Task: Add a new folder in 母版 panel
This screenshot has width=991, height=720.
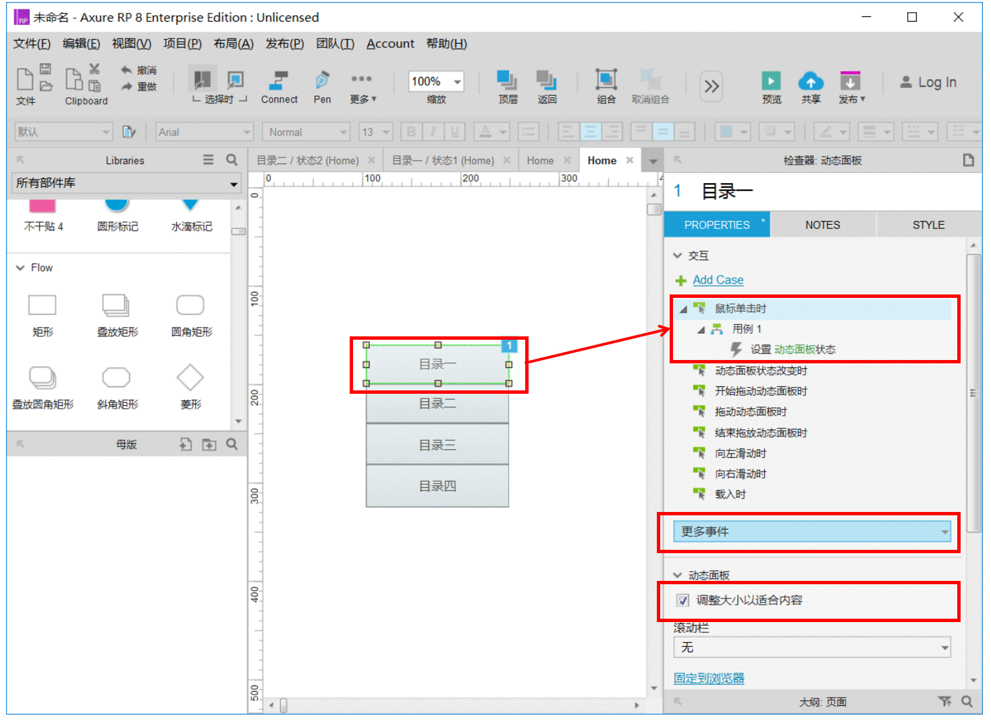Action: coord(209,444)
